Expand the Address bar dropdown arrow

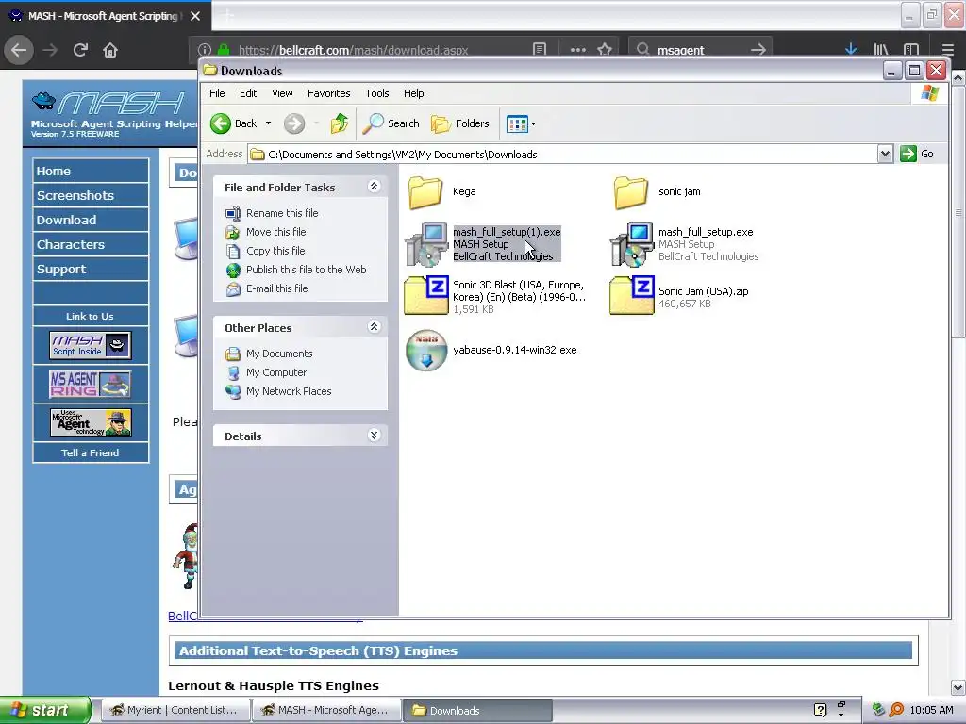pos(885,154)
